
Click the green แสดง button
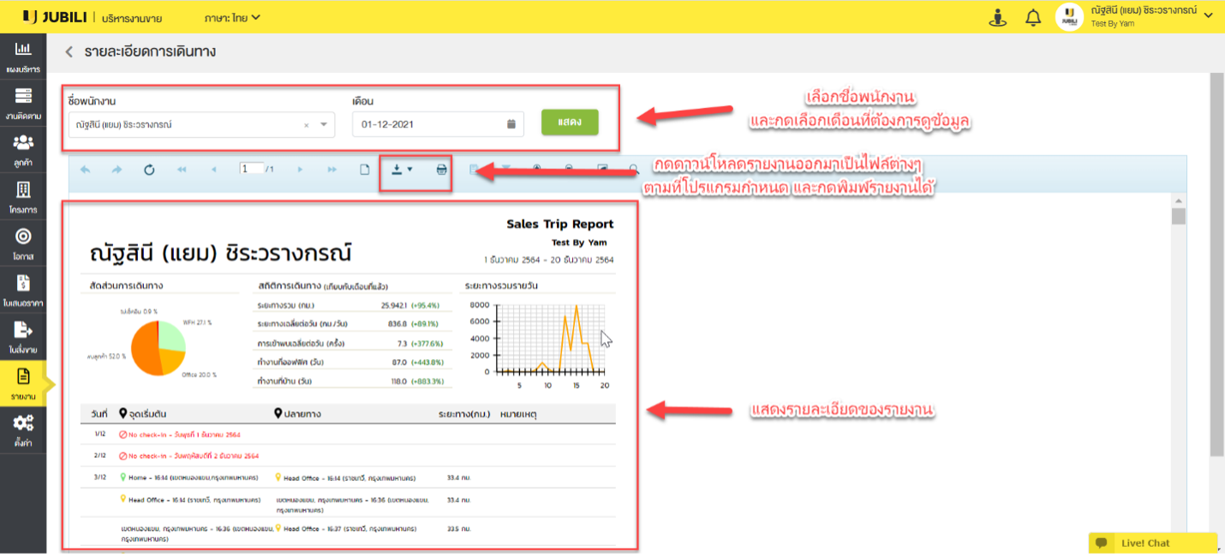pyautogui.click(x=570, y=123)
